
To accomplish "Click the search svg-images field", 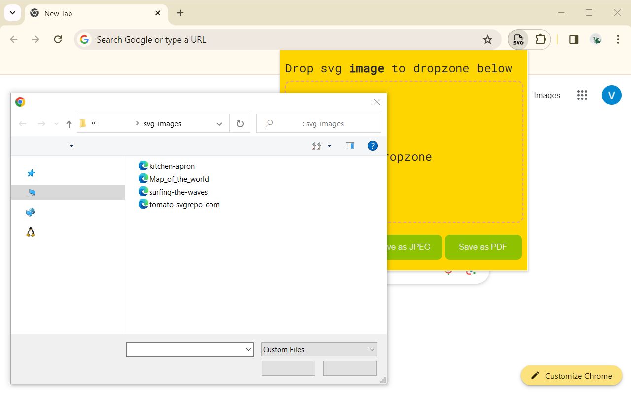I will pyautogui.click(x=318, y=124).
